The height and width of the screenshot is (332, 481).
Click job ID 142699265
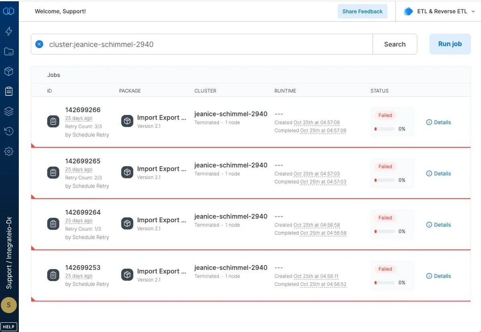pyautogui.click(x=83, y=161)
